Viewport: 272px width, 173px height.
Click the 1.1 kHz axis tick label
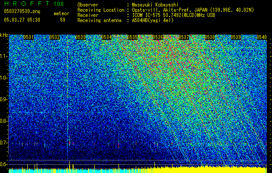point(3,56)
